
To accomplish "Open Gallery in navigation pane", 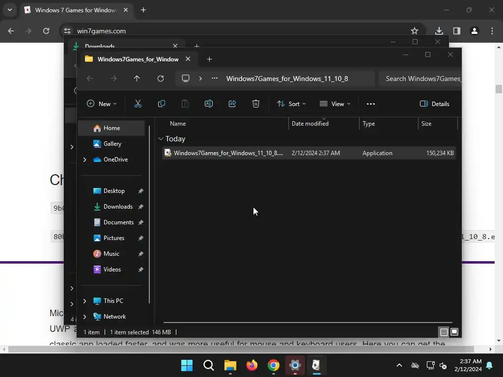I will [x=112, y=144].
